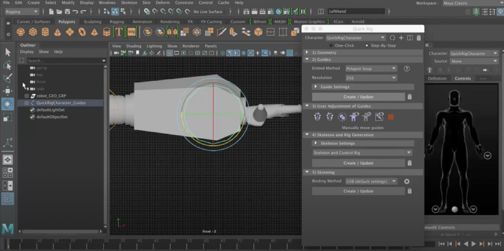504x251 pixels.
Task: Open the Deform menu
Action: [x=162, y=2]
